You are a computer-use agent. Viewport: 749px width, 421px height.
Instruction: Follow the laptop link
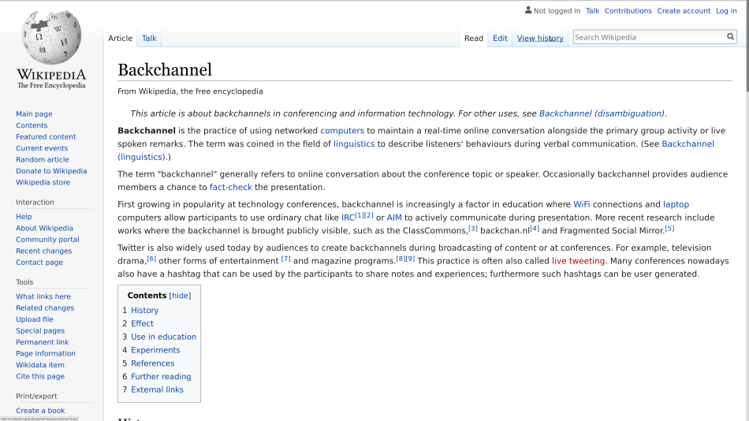pyautogui.click(x=676, y=204)
